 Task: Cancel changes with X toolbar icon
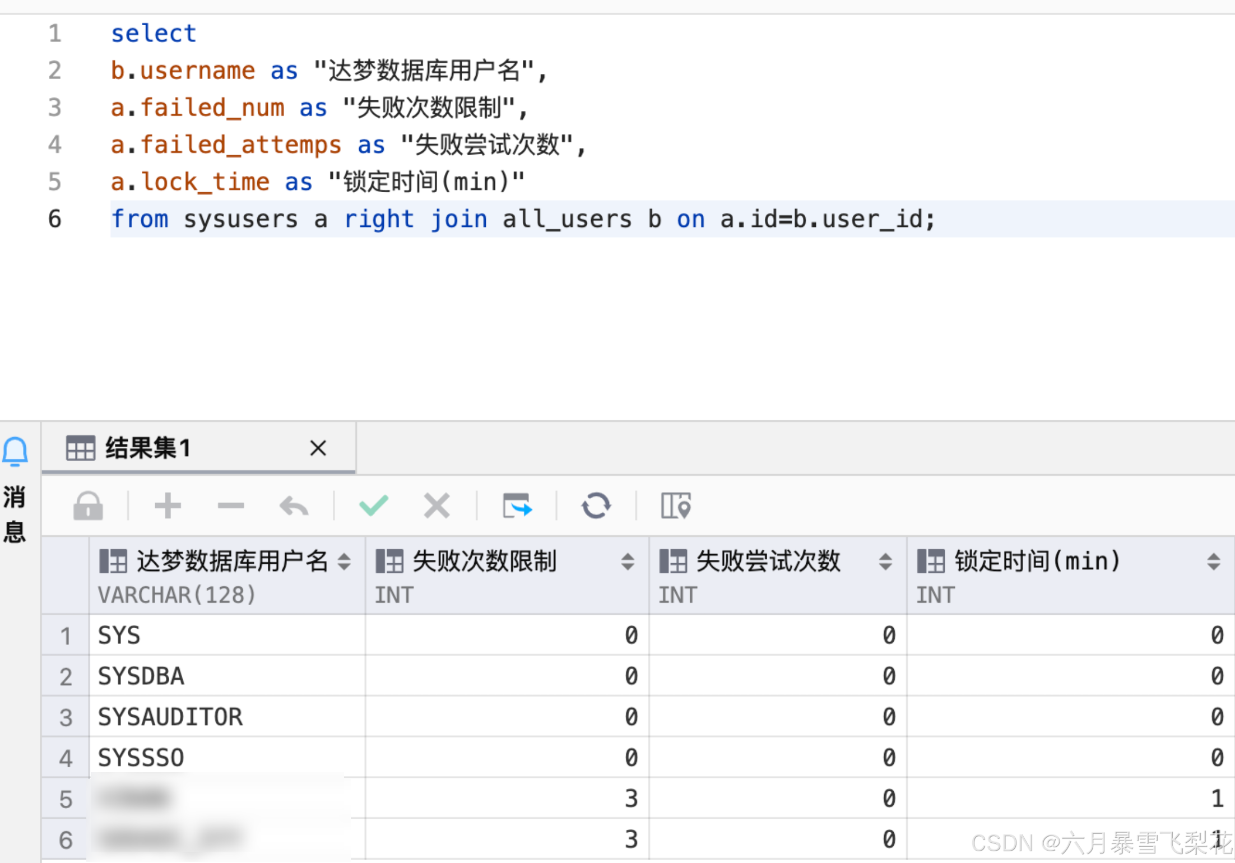pyautogui.click(x=437, y=506)
